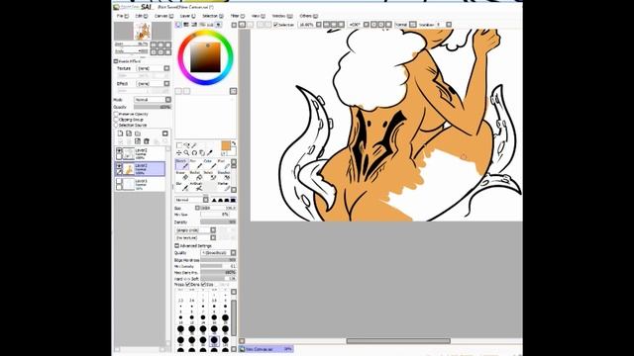Select the rotate view tool
This screenshot has width=634, height=356.
[194, 153]
